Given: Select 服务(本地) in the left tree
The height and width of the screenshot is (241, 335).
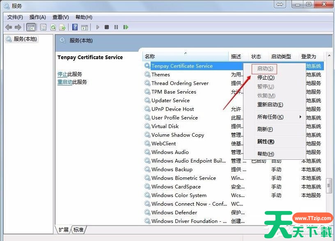Looking at the screenshot, I should (25, 39).
